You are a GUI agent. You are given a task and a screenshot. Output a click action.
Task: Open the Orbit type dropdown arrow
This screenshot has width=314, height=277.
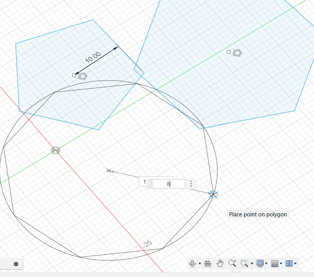tap(200, 263)
